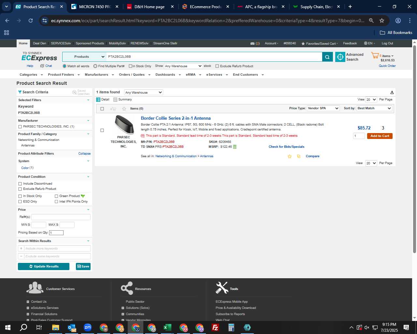Image resolution: width=417 pixels, height=334 pixels.
Task: Click Add to Cart button
Action: coord(380,136)
